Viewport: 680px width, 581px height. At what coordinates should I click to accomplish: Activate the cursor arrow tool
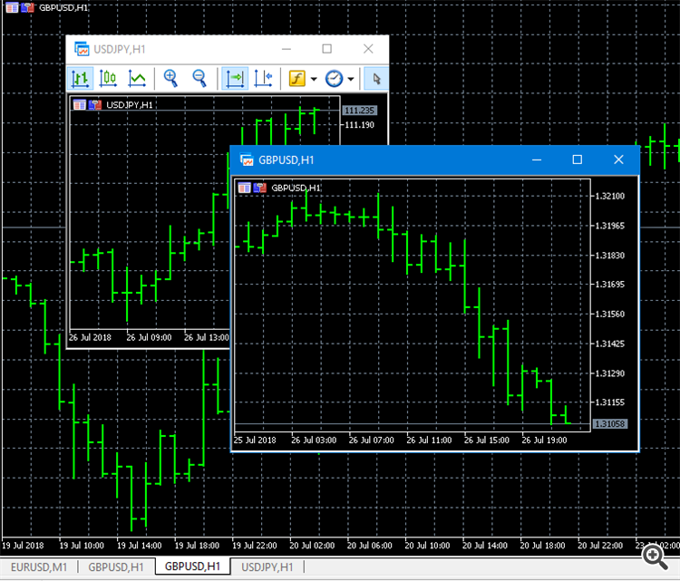click(x=376, y=79)
